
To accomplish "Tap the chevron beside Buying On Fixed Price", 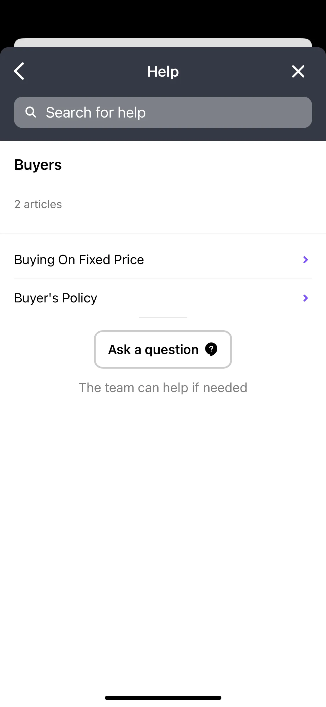I will click(305, 260).
